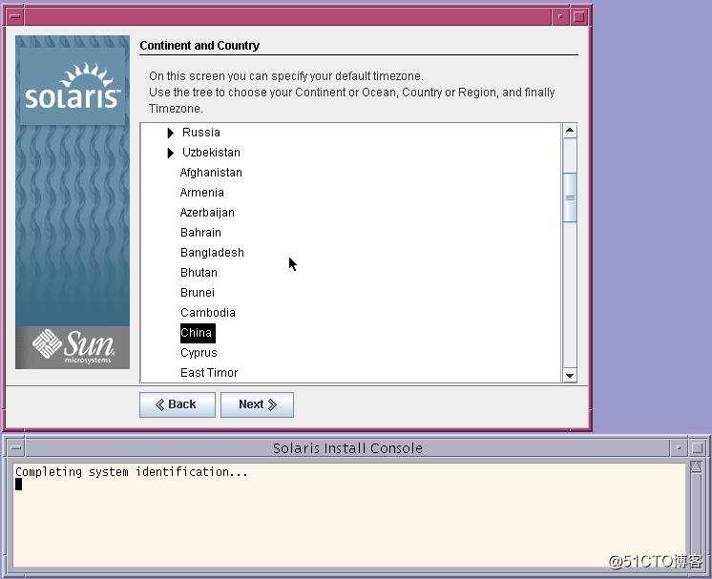Select East Timor in the list
Viewport: 712px width, 579px height.
pyautogui.click(x=209, y=373)
